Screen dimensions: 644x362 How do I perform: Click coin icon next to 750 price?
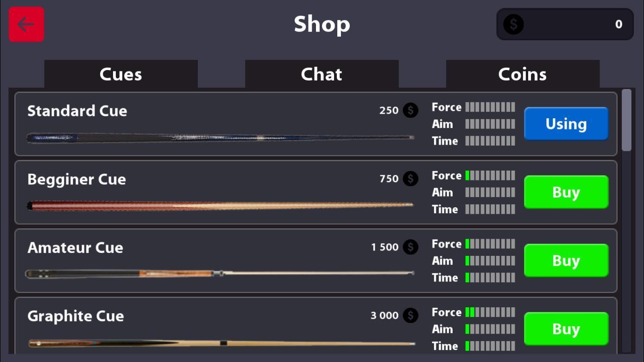410,178
